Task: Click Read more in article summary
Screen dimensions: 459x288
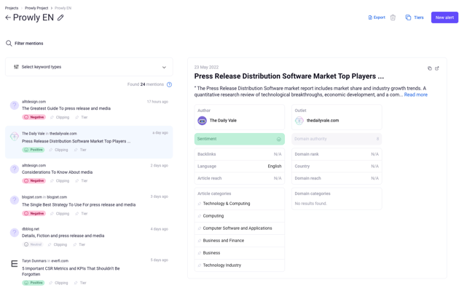Action: (416, 95)
